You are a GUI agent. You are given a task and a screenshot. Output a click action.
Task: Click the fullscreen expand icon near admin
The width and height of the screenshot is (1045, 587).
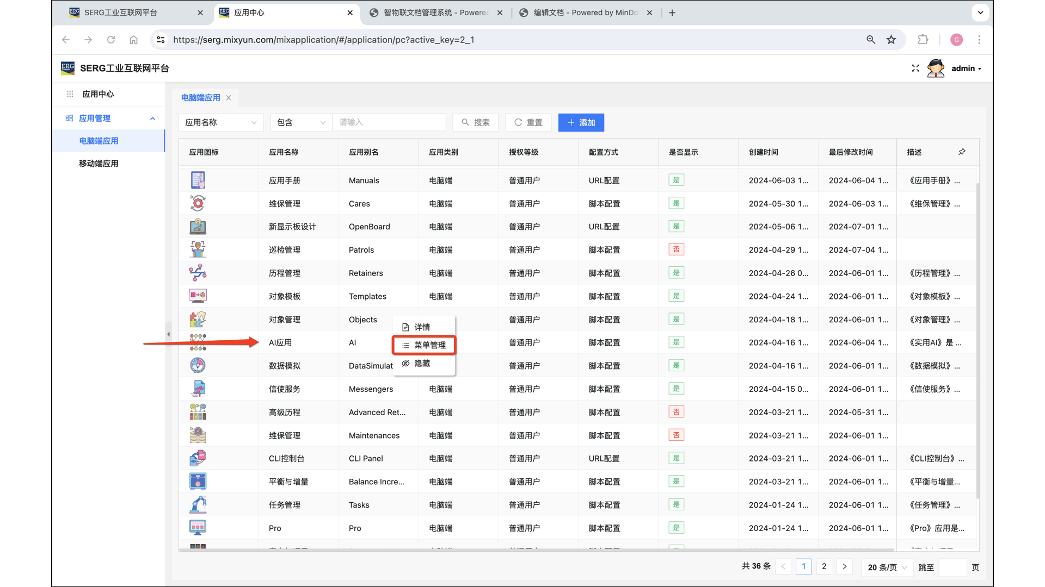pyautogui.click(x=915, y=68)
